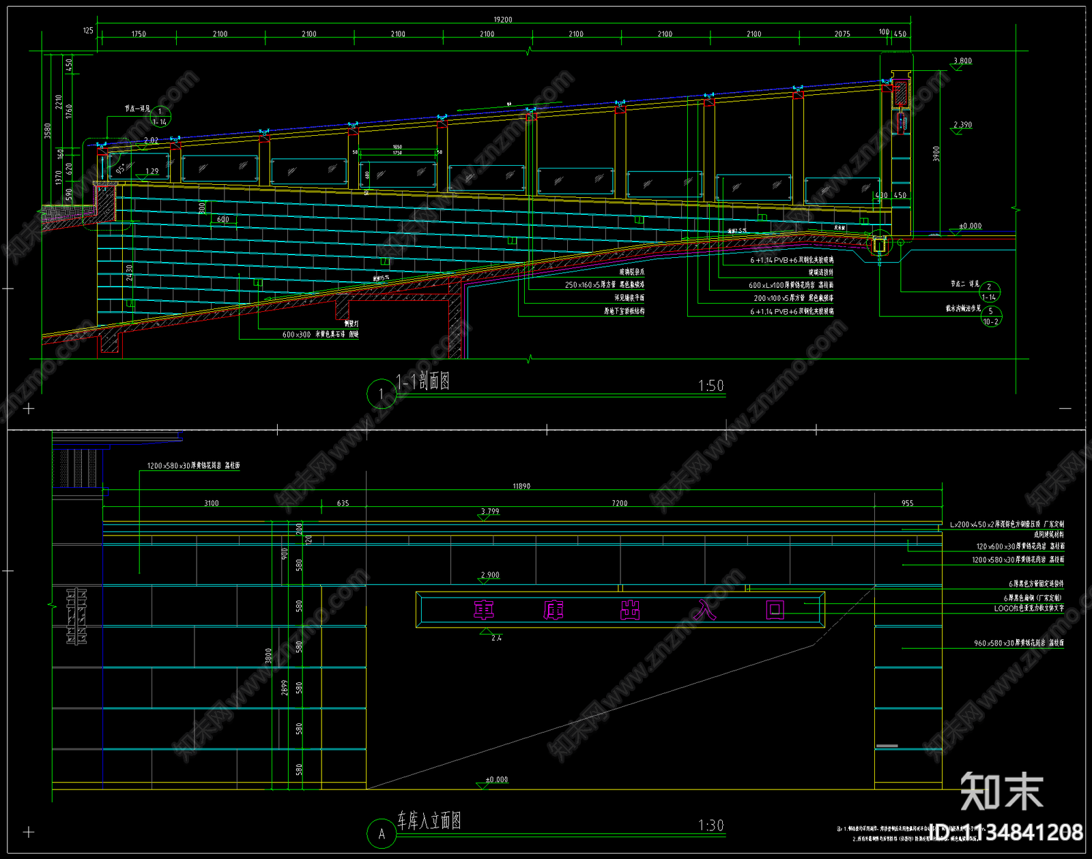Click the magenta 出 sign character

pyautogui.click(x=630, y=610)
